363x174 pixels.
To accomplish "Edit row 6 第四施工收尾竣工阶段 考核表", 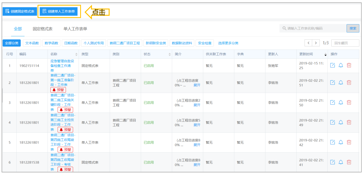I will [332, 162].
